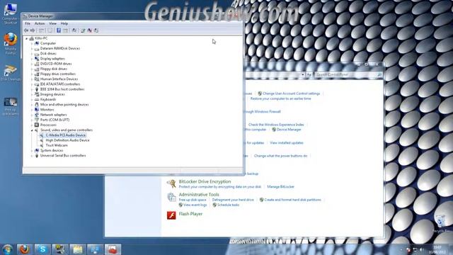Click the volume icon in system tray

(x=422, y=249)
